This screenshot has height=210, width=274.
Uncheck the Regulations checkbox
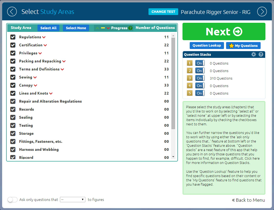[13, 37]
